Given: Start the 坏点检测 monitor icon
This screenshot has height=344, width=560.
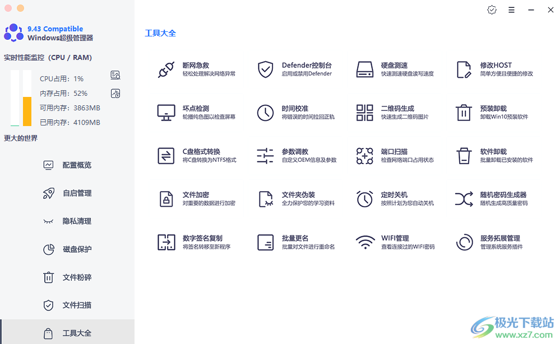Looking at the screenshot, I should 166,113.
